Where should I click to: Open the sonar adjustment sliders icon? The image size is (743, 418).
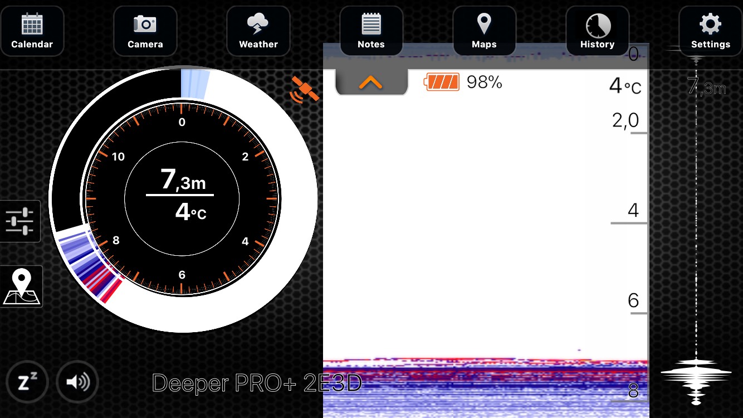click(x=20, y=221)
